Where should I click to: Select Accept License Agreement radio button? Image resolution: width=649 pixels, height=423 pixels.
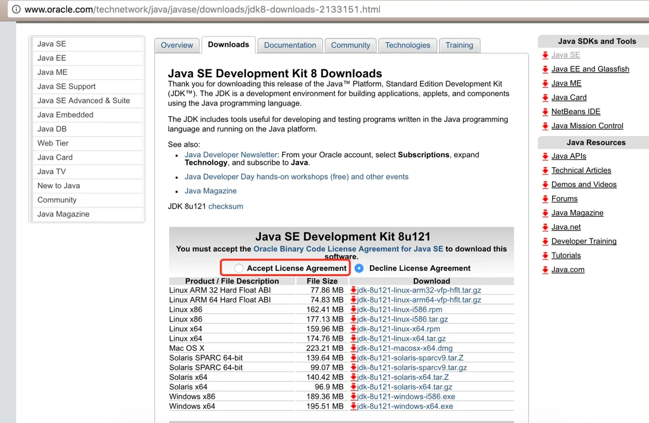[239, 268]
